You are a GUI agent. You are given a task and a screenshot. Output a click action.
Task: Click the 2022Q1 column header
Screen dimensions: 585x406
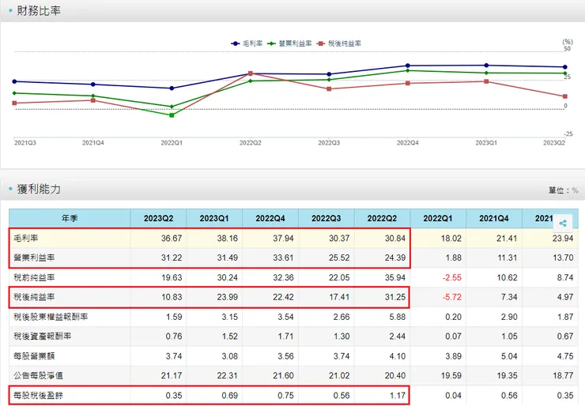click(x=437, y=218)
